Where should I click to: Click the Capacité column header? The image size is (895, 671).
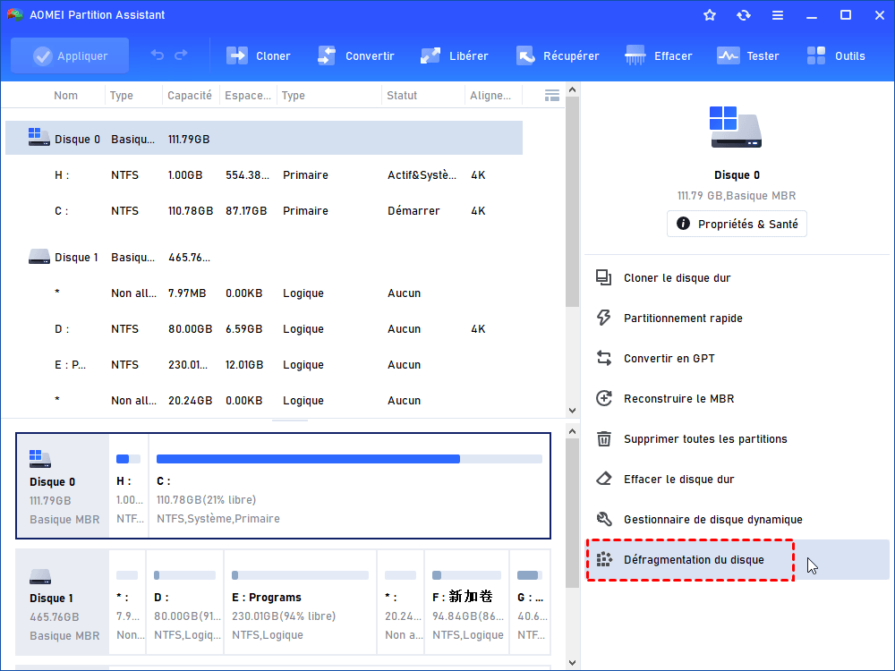[190, 96]
